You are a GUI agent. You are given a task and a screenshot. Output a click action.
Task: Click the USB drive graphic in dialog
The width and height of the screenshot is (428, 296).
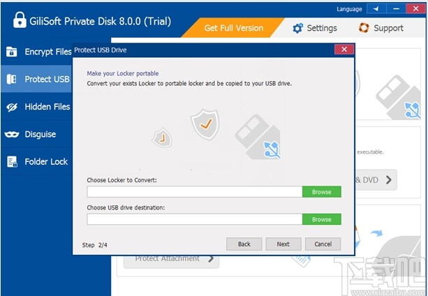pyautogui.click(x=258, y=138)
